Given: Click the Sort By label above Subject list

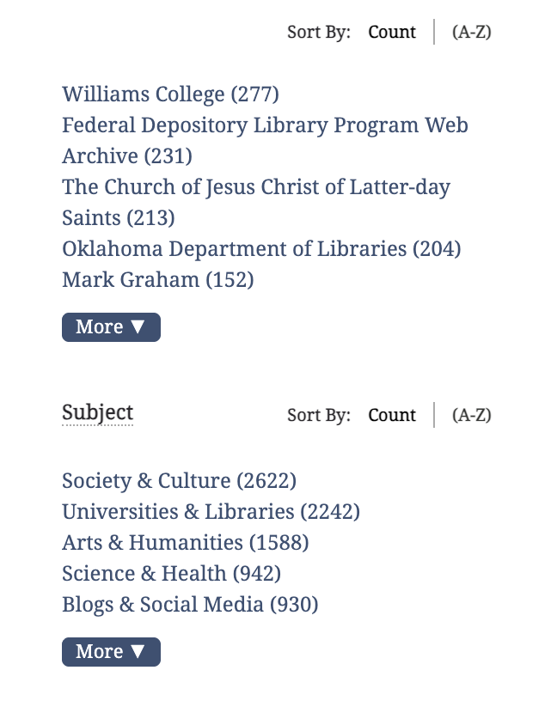Looking at the screenshot, I should 319,415.
